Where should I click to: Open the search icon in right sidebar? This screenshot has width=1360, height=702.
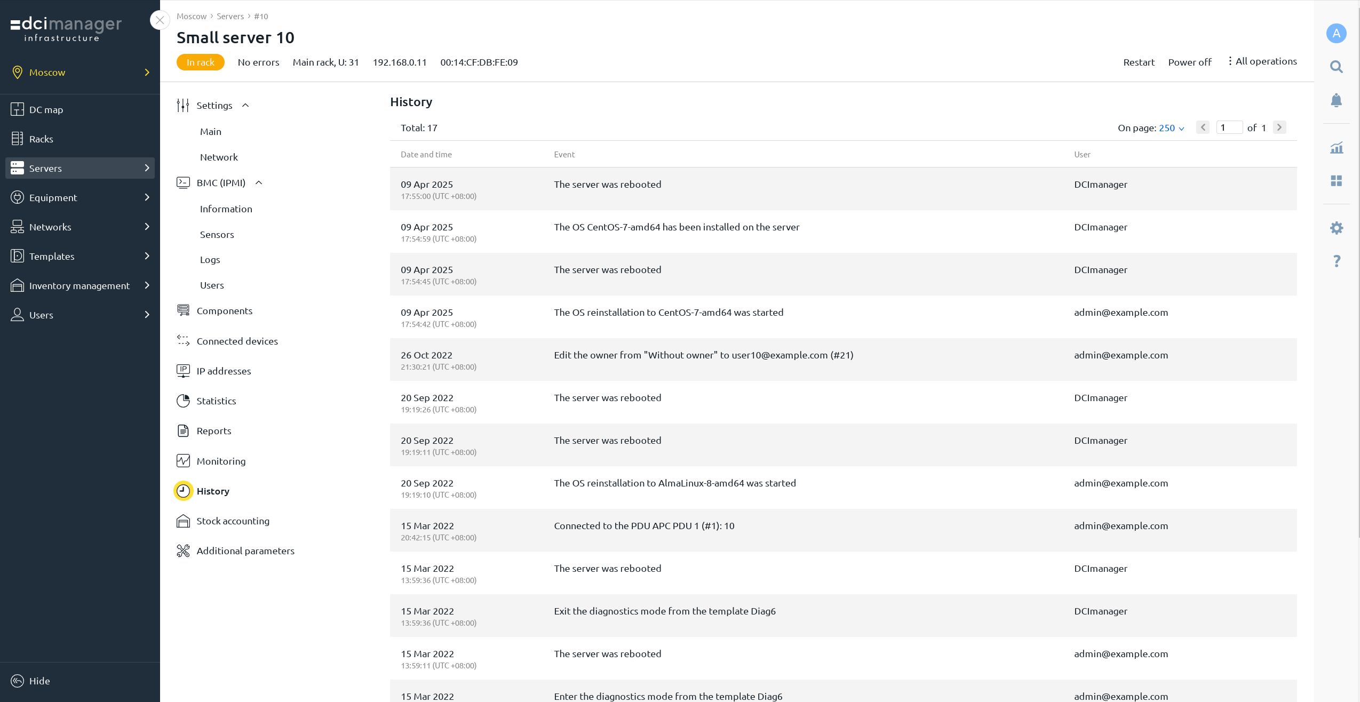(x=1336, y=67)
